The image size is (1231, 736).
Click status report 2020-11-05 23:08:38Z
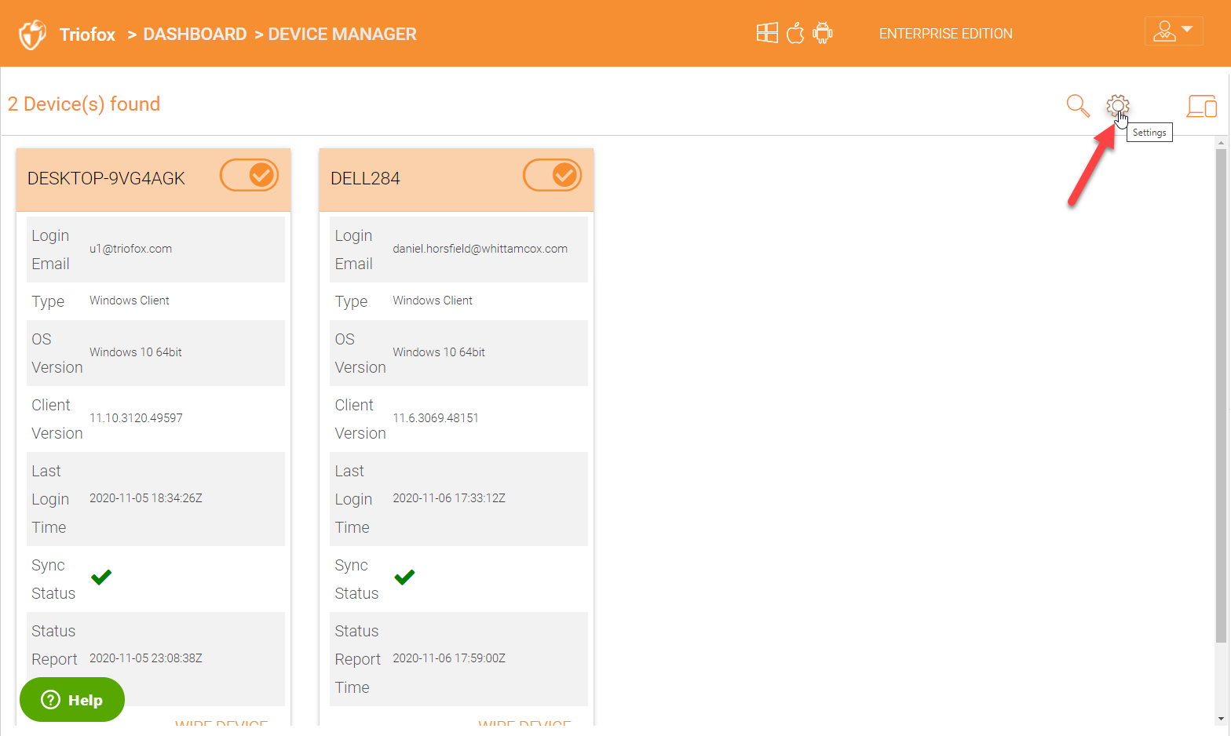pyautogui.click(x=146, y=658)
